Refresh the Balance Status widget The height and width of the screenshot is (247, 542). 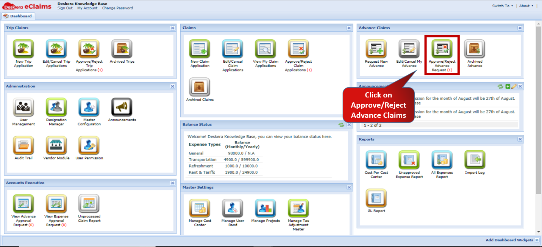341,125
